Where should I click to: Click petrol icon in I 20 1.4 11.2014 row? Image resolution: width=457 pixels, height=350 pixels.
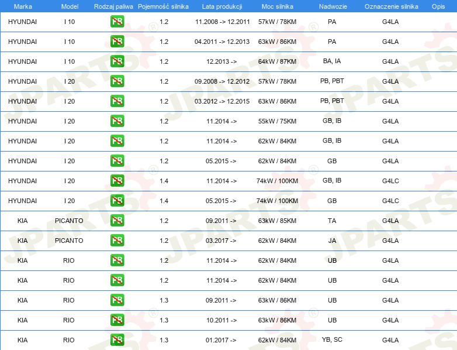pos(117,181)
